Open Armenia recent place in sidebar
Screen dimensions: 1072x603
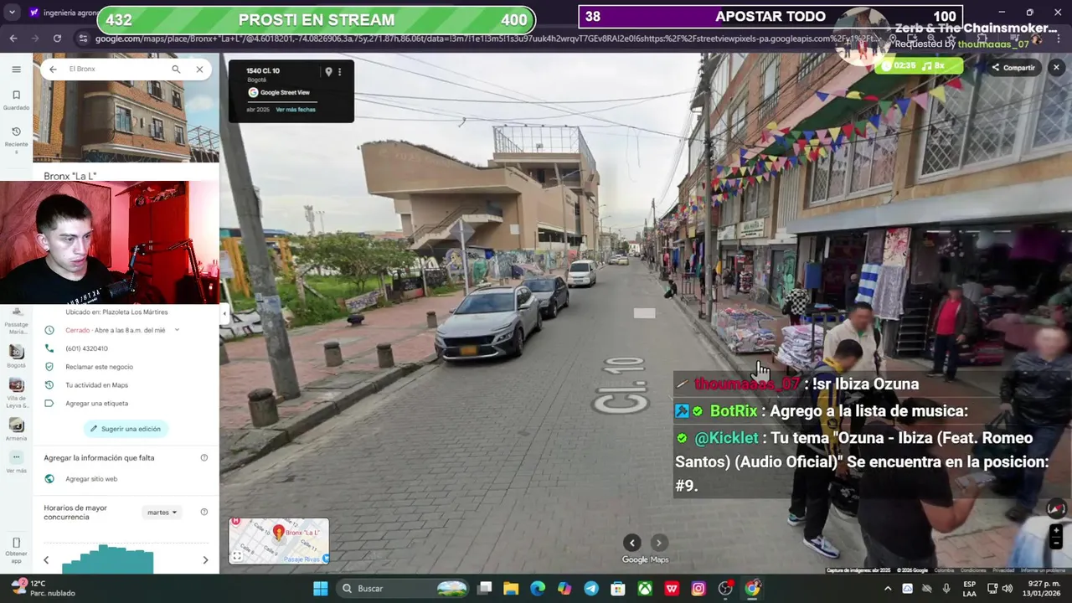[x=16, y=430]
